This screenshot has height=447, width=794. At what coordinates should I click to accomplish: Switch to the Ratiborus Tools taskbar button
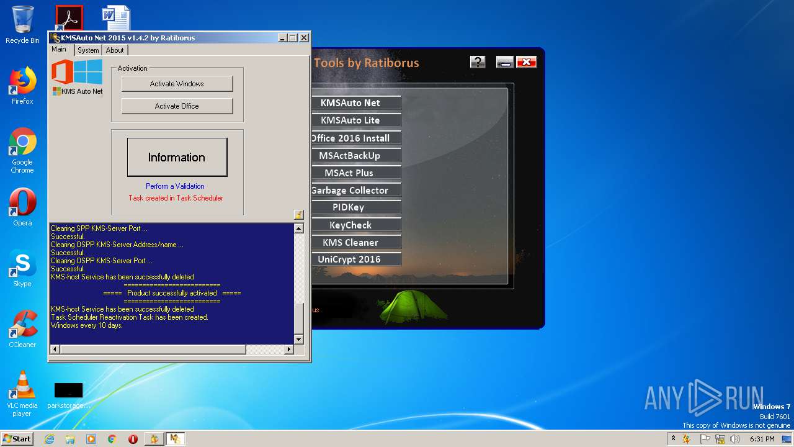click(153, 439)
